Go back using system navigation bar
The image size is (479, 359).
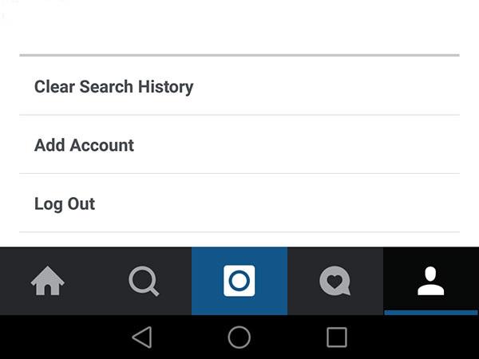coord(142,337)
